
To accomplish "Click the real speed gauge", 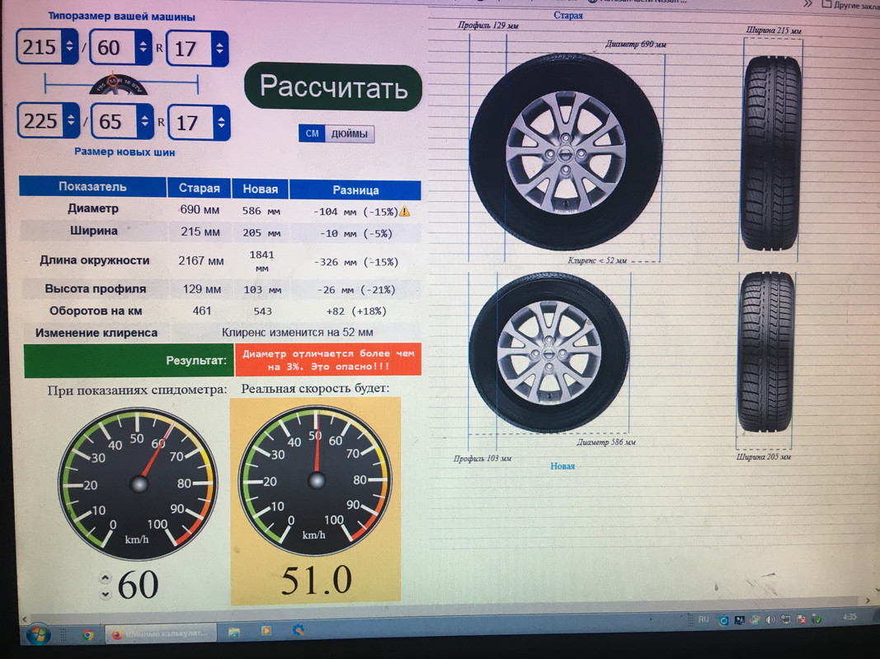I will click(x=316, y=480).
